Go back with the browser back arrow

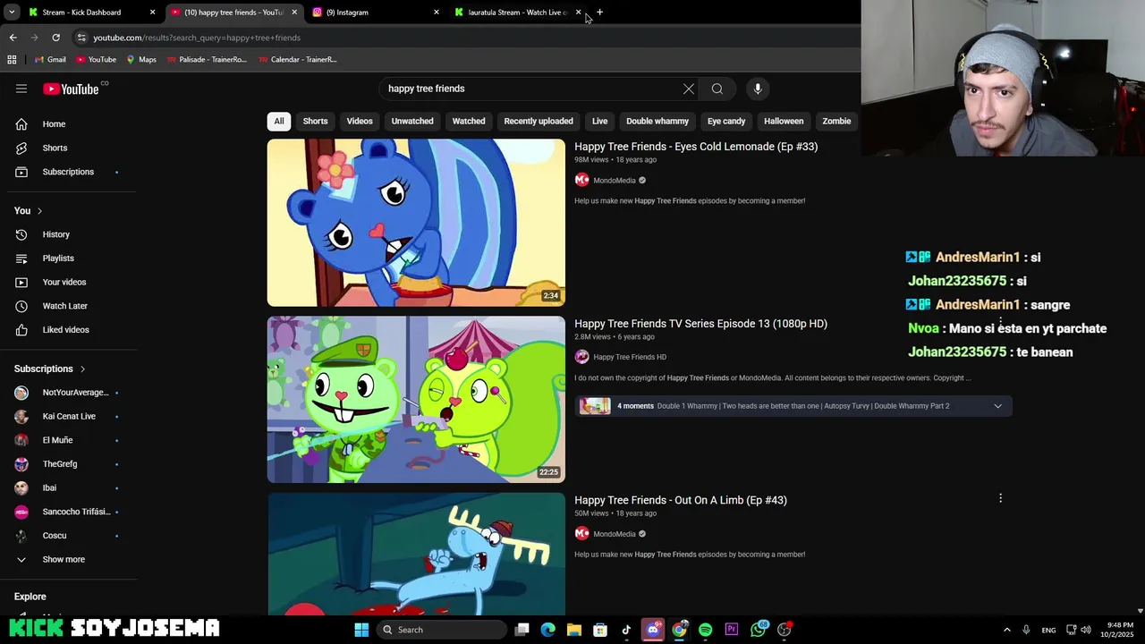(x=13, y=38)
